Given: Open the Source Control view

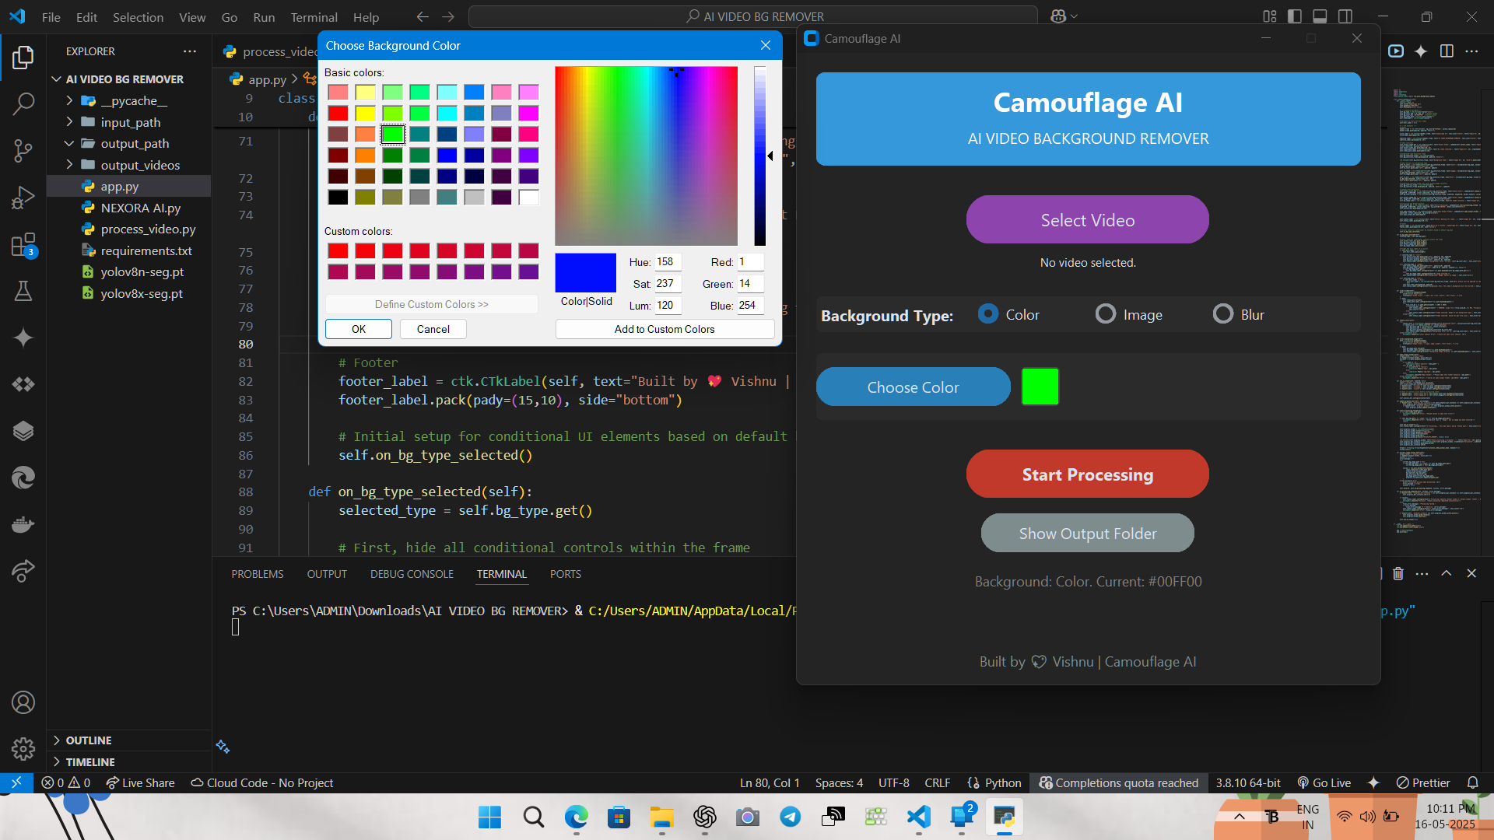Looking at the screenshot, I should click(x=23, y=150).
